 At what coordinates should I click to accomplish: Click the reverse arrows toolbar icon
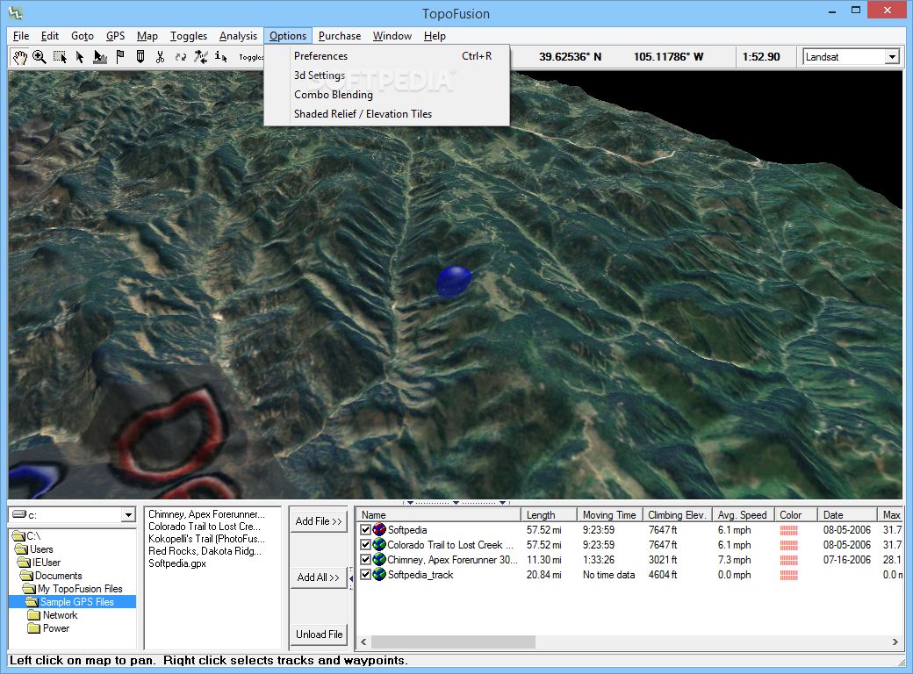click(x=181, y=57)
